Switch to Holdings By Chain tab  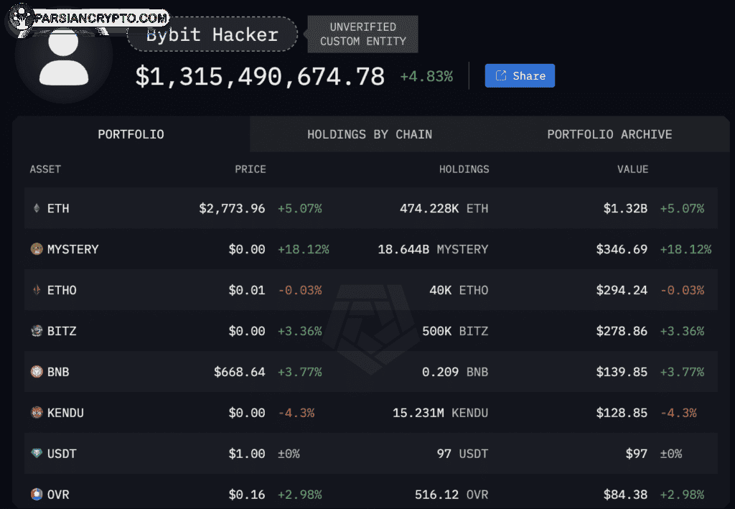coord(370,134)
